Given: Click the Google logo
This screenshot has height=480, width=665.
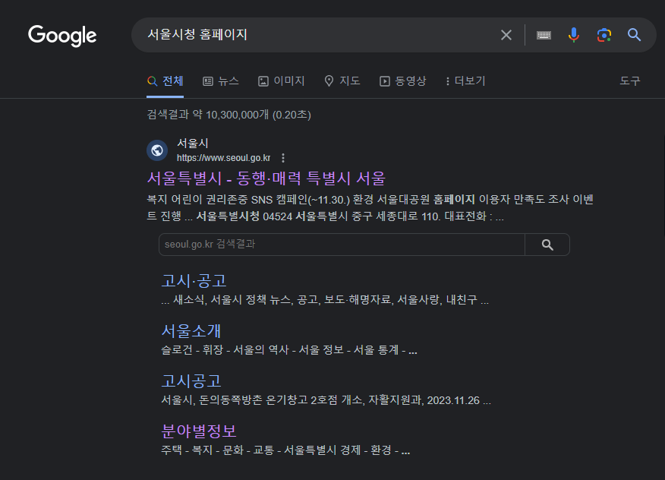Looking at the screenshot, I should coord(62,35).
